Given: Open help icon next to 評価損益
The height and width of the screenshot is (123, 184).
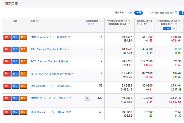Looking at the screenshot, I should click(x=172, y=24).
